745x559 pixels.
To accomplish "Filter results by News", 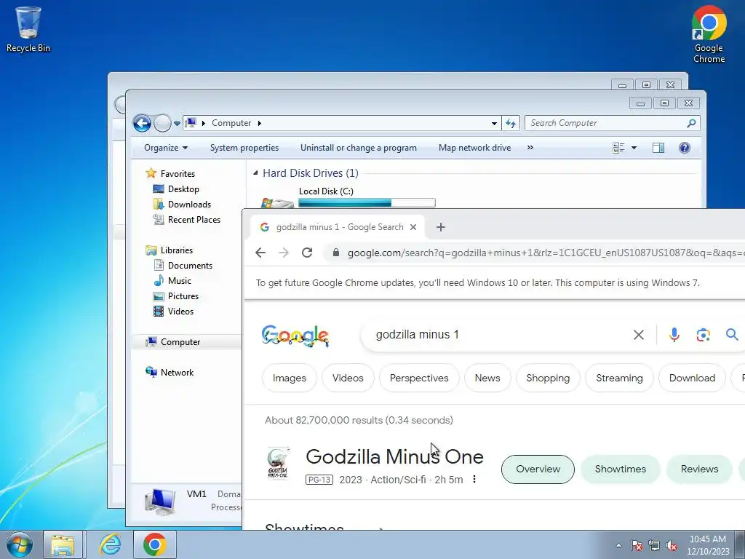I will point(487,378).
